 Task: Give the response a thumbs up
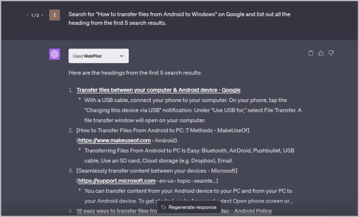click(x=321, y=53)
